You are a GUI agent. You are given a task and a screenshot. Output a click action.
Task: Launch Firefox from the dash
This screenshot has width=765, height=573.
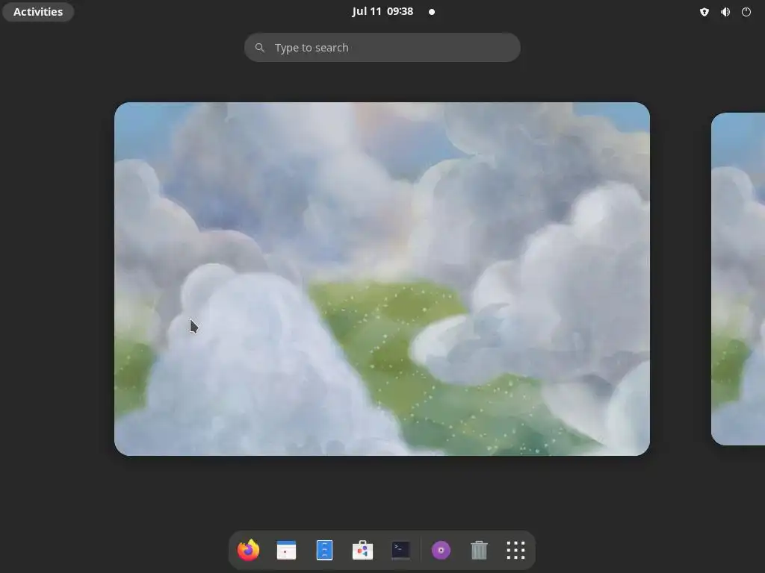pos(248,550)
